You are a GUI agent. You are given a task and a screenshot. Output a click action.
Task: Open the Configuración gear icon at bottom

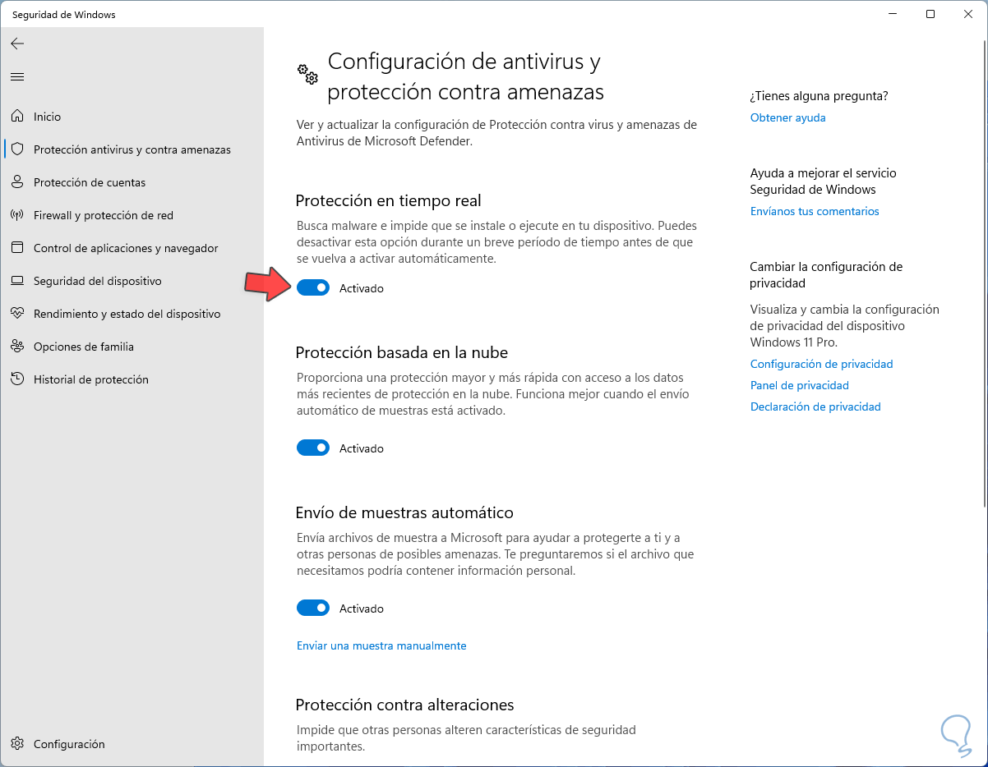[17, 744]
